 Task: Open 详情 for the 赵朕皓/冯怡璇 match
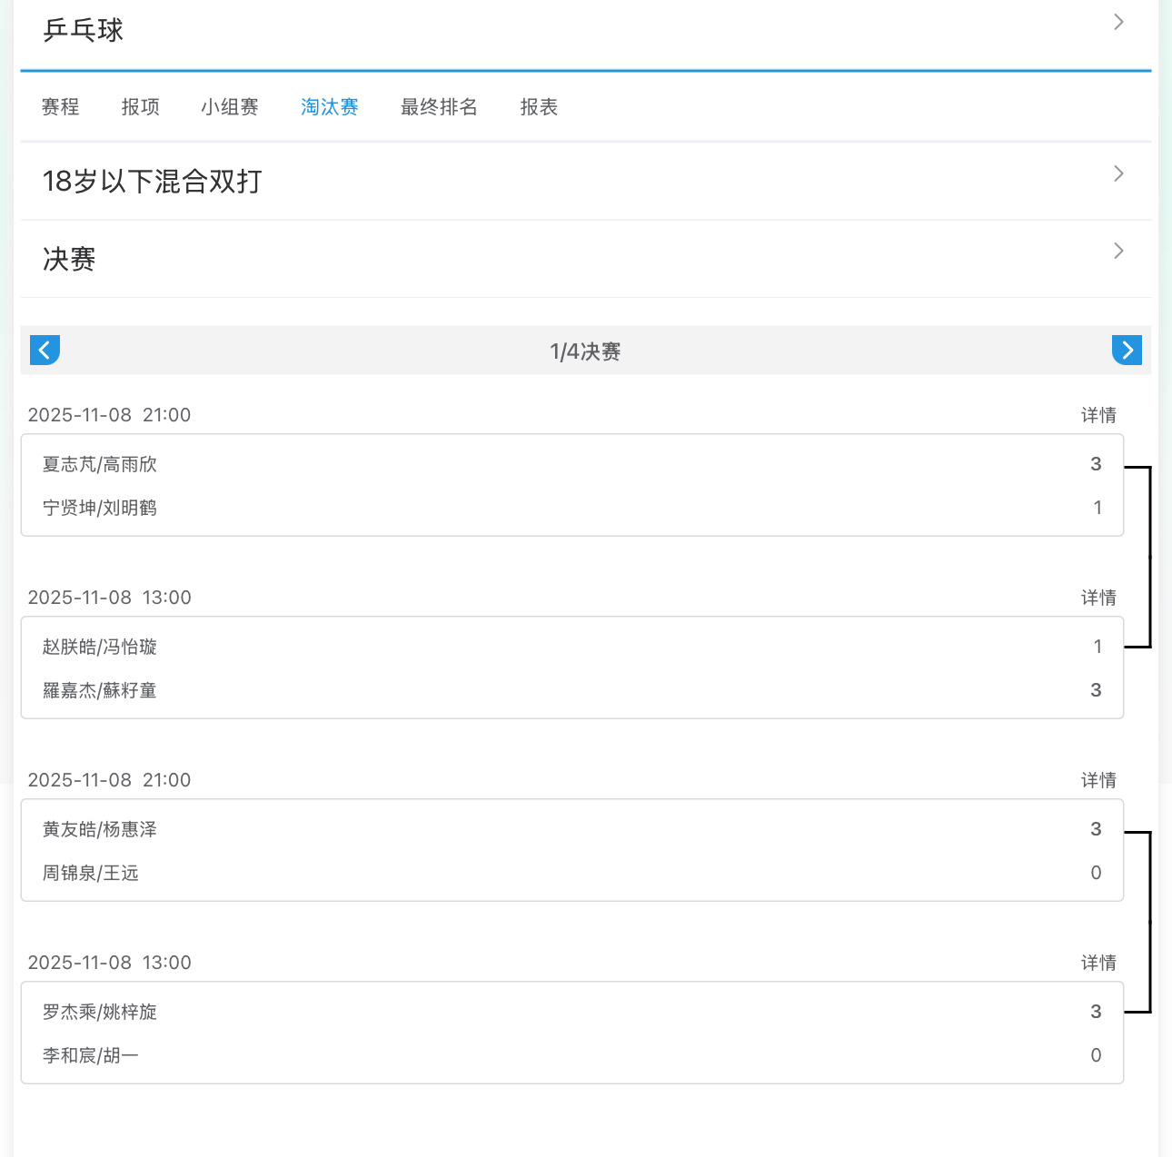coord(1098,597)
